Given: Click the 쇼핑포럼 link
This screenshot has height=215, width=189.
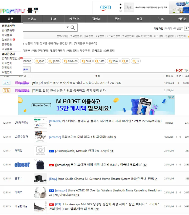Looking at the screenshot, I should pyautogui.click(x=109, y=51).
